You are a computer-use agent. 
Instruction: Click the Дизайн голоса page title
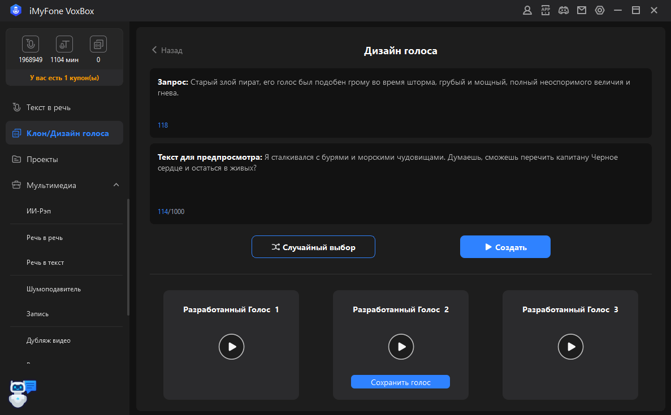click(x=401, y=51)
